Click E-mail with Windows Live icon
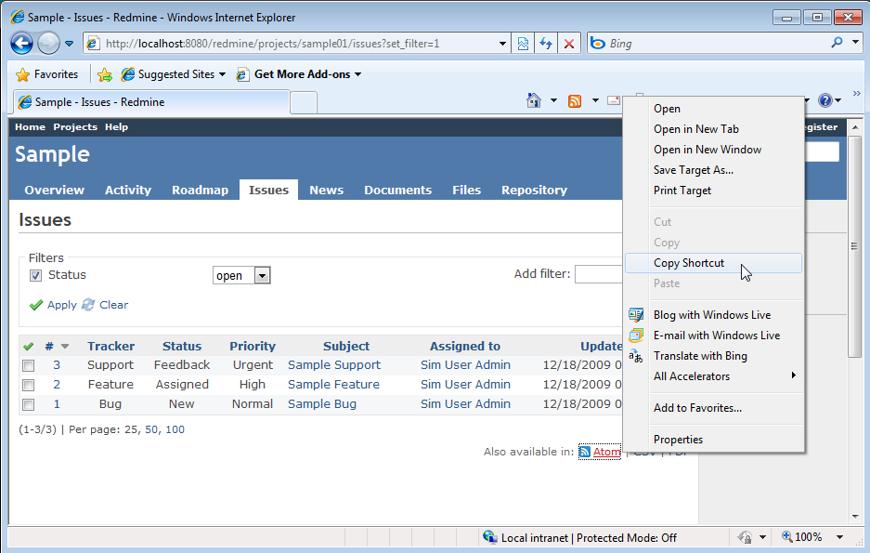Viewport: 870px width, 553px height. [636, 336]
